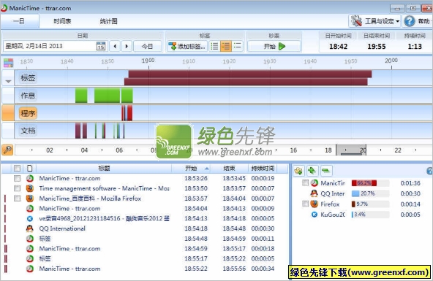Click the 日结束时间 value 19:55
The image size is (433, 281).
click(x=377, y=46)
